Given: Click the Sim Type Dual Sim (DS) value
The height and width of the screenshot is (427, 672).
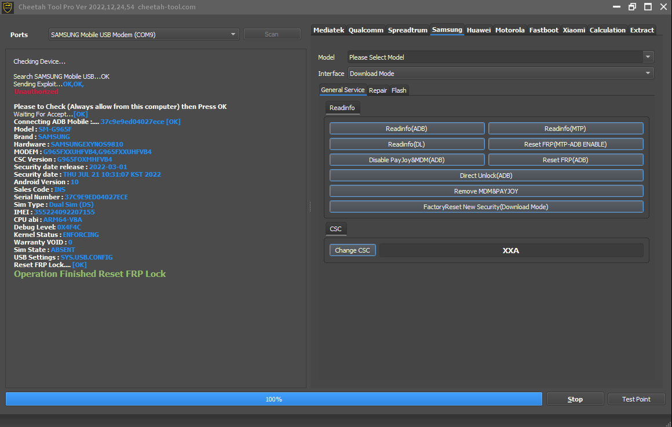Looking at the screenshot, I should 71,205.
